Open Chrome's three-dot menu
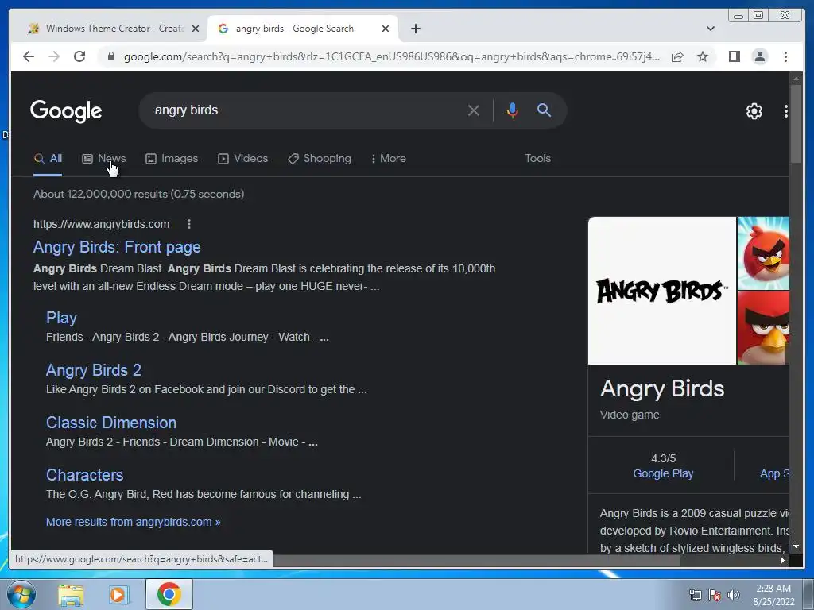This screenshot has width=814, height=610. [x=785, y=56]
